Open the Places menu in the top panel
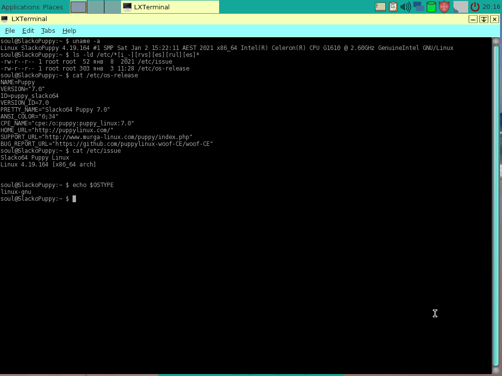502x376 pixels. point(53,7)
